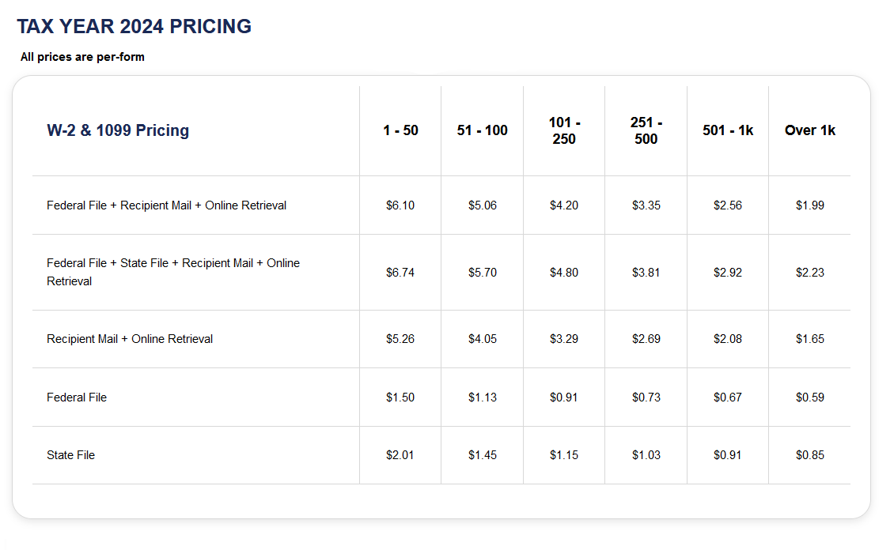Click the $3.29 Recipient Mail price cell
Screen dimensions: 894x550
[564, 339]
